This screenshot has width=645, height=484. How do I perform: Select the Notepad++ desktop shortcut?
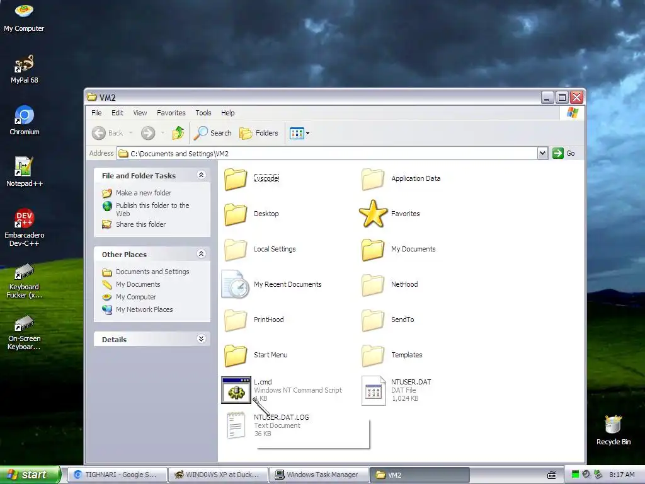(x=25, y=172)
